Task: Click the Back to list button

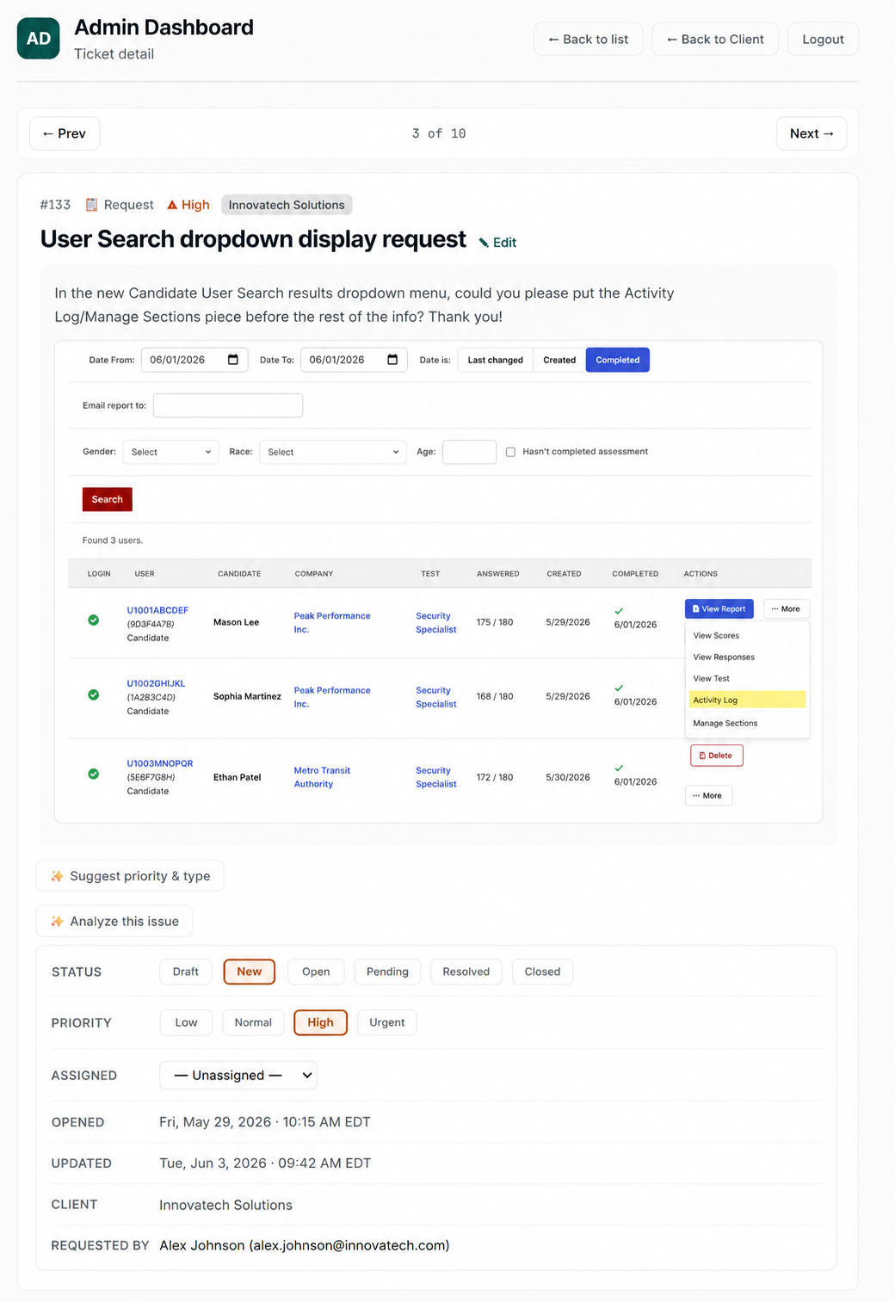Action: pyautogui.click(x=589, y=39)
